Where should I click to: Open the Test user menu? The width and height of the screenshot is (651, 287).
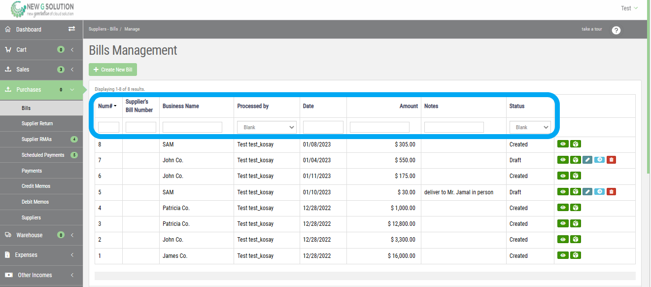pyautogui.click(x=629, y=8)
